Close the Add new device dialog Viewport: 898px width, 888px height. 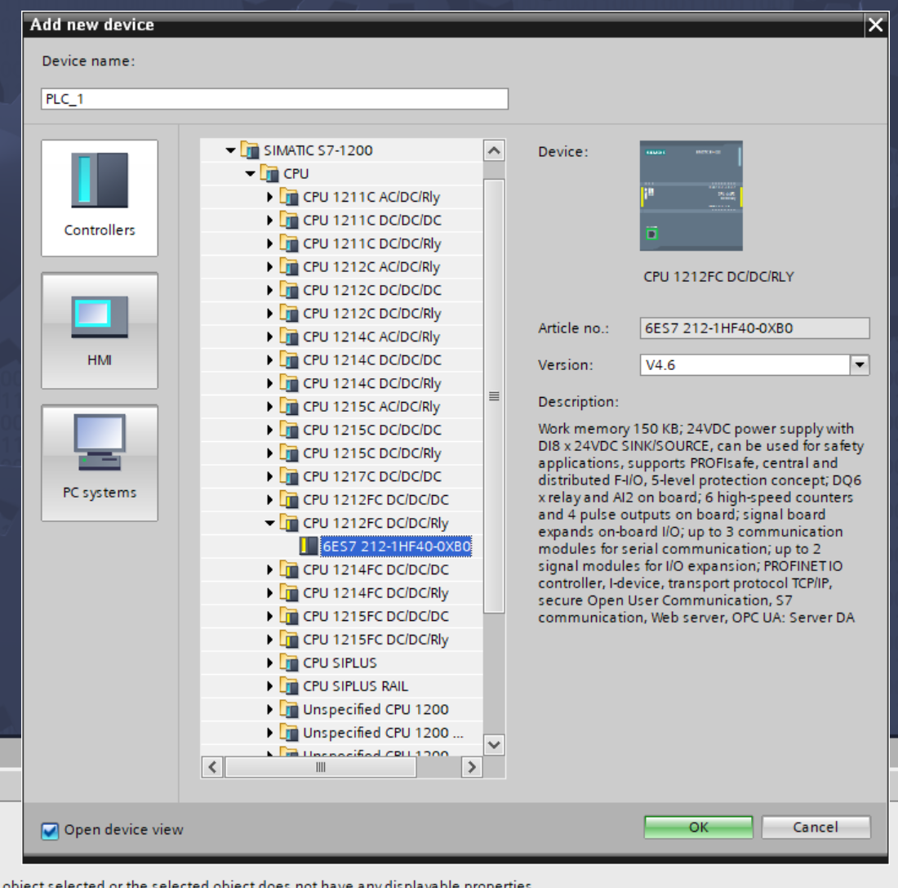pyautogui.click(x=875, y=25)
